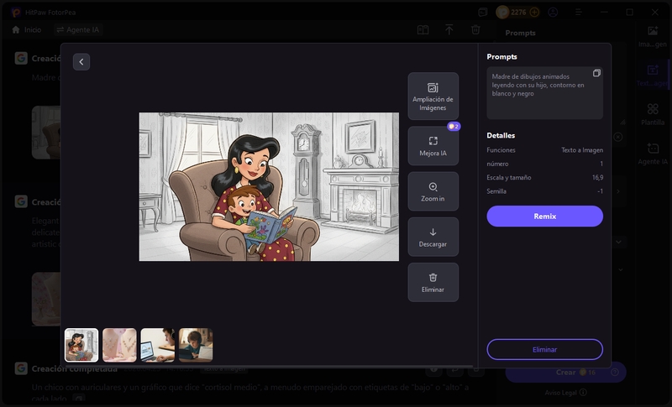This screenshot has height=407, width=672.
Task: Select the mother reading cartoon thumbnail
Action: pos(81,345)
